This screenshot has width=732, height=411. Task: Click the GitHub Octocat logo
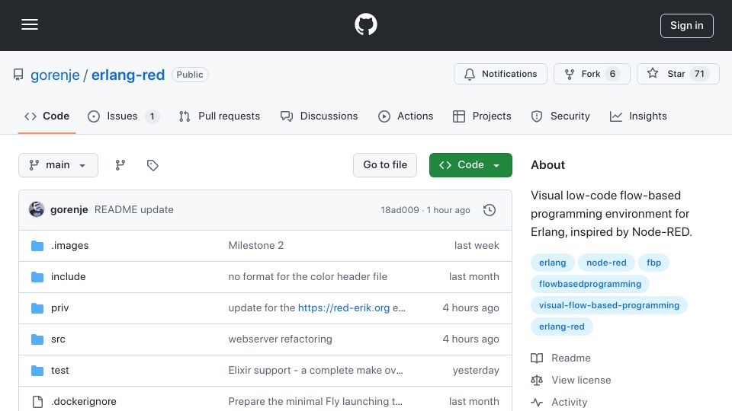(x=365, y=24)
